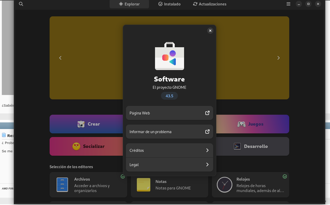Click the chevron beside Legal
This screenshot has height=205, width=330.
point(207,165)
